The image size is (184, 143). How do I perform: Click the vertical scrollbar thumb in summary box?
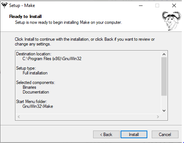[x=164, y=76]
